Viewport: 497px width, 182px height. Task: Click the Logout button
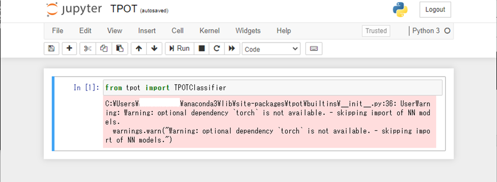tap(435, 10)
